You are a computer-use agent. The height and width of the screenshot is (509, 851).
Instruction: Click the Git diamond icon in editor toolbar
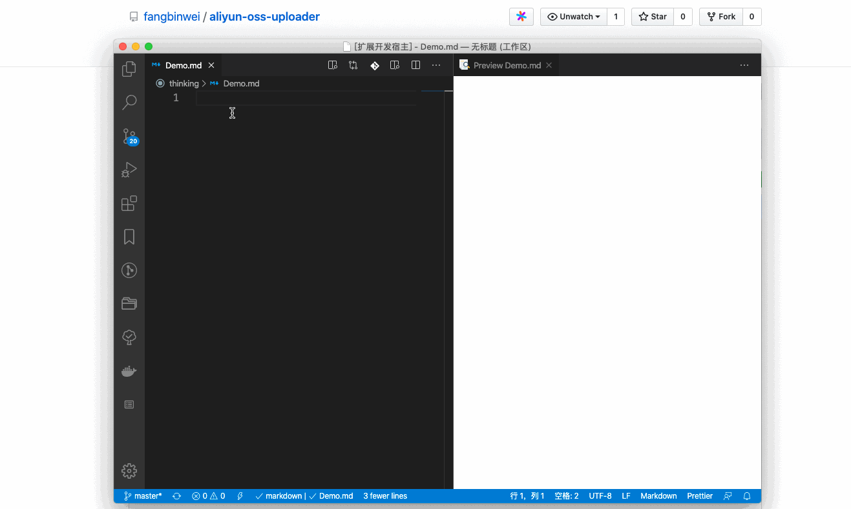(374, 65)
